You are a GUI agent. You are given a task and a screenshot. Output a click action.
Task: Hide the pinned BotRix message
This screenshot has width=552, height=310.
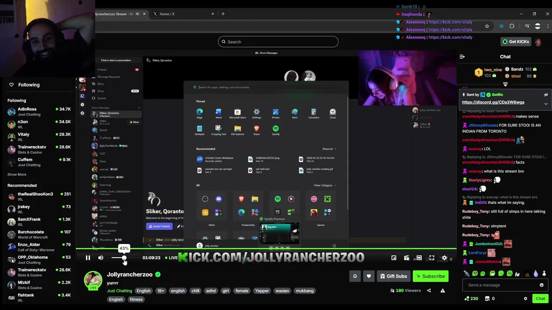546,95
